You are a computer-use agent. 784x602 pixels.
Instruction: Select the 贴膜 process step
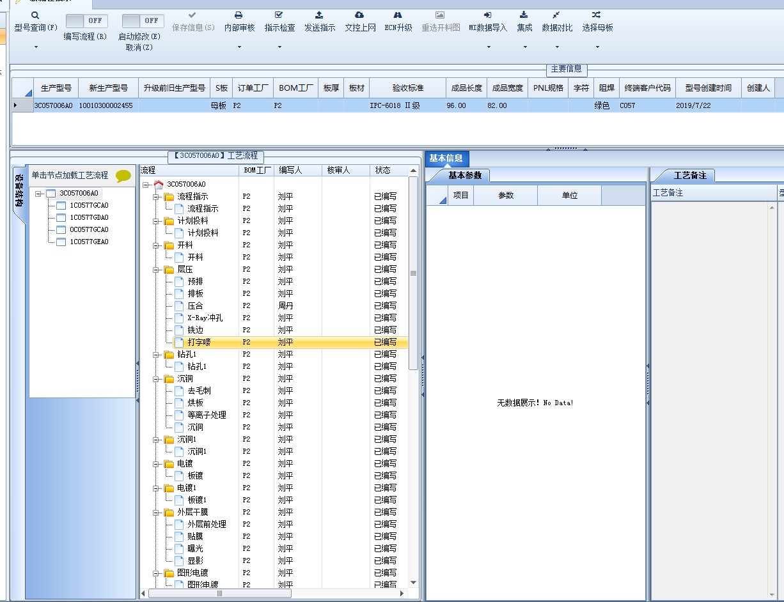click(196, 536)
